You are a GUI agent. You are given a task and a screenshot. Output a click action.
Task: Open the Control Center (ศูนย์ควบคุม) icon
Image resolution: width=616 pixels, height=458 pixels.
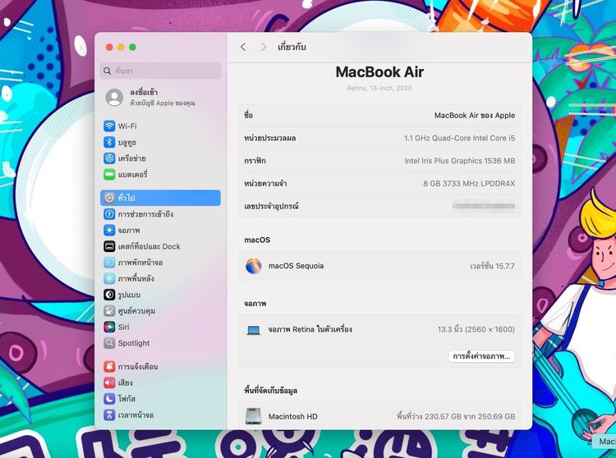point(109,310)
